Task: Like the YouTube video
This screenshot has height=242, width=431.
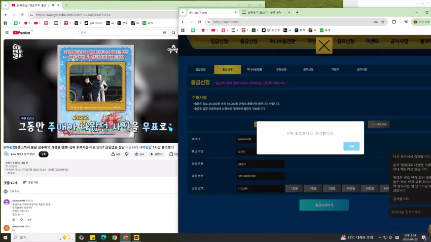Action: (x=116, y=154)
